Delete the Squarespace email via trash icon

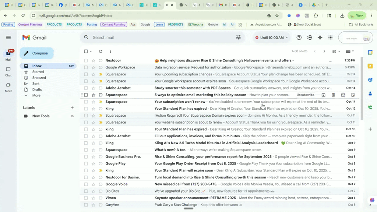[333, 95]
